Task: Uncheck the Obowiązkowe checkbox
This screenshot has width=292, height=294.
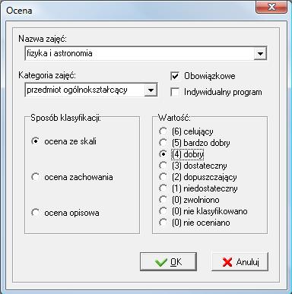Action: 175,76
